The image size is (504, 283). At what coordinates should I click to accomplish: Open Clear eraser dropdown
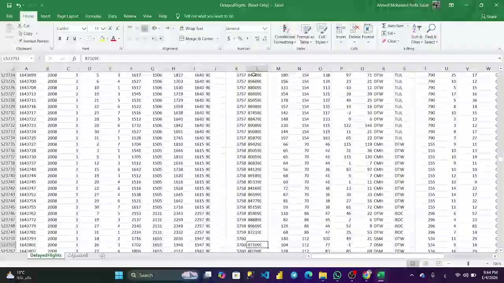point(390,41)
